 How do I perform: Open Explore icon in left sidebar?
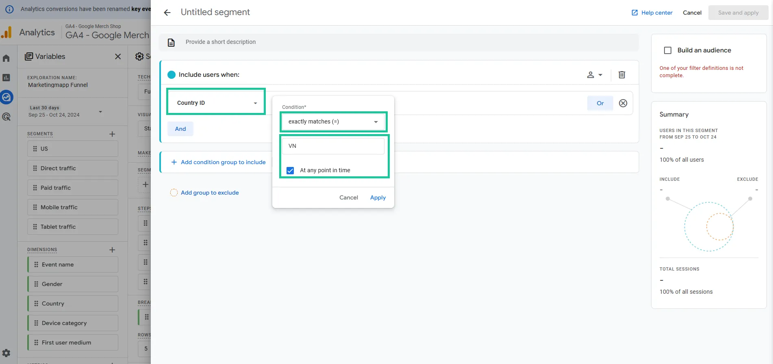click(7, 97)
